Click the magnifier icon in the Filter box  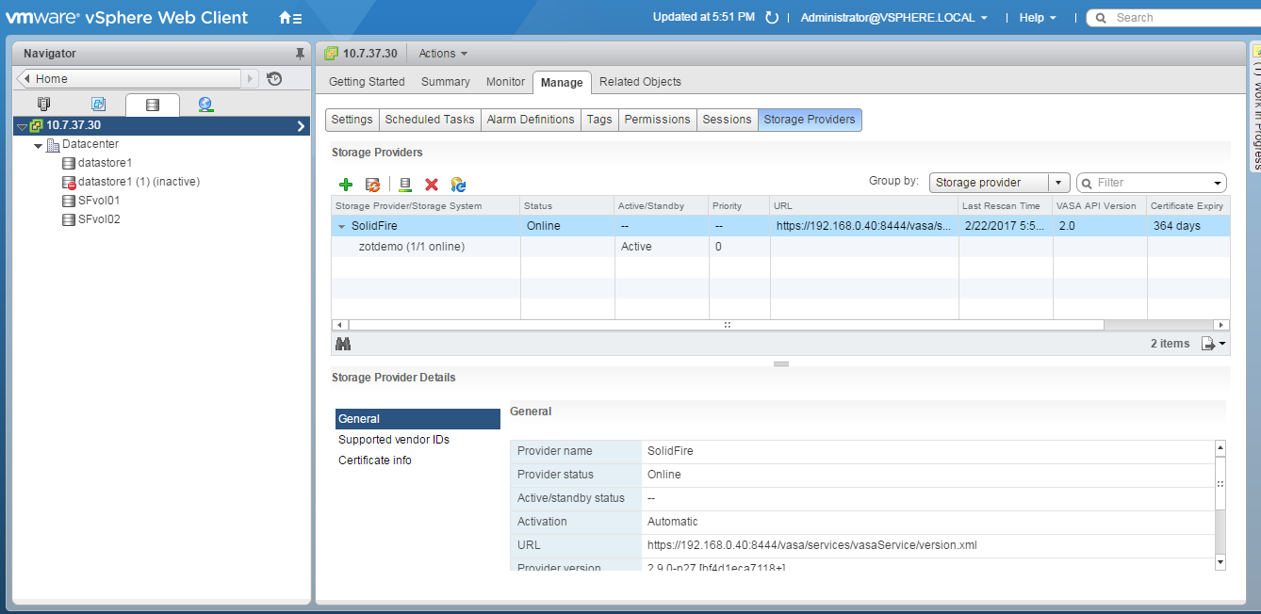point(1087,183)
